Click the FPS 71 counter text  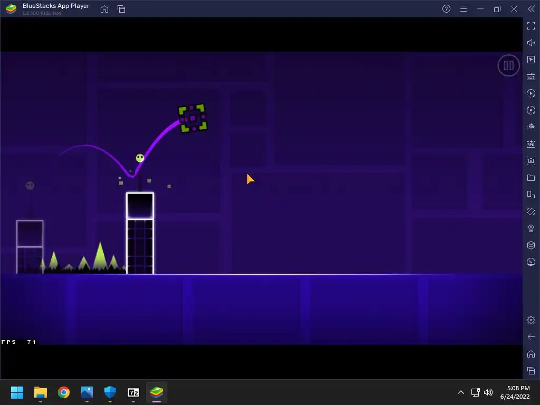tap(18, 342)
